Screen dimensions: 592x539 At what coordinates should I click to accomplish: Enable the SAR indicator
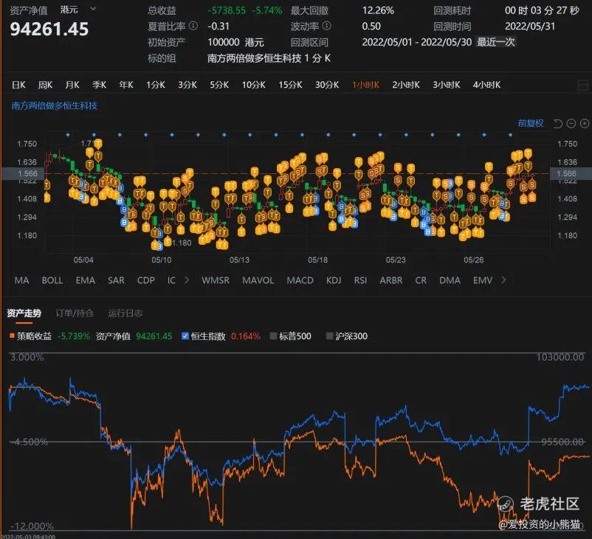pyautogui.click(x=116, y=280)
